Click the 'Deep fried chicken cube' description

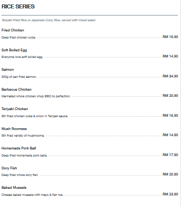(19, 38)
